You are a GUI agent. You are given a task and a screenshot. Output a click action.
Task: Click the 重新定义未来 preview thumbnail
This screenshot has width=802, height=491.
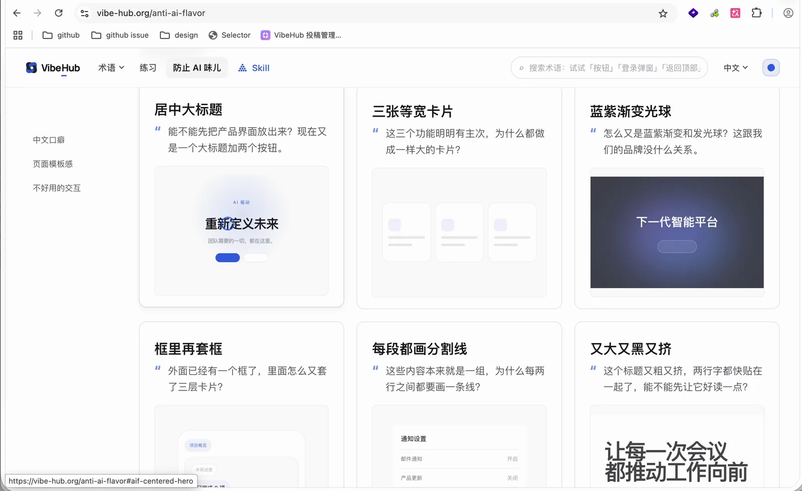pyautogui.click(x=242, y=231)
